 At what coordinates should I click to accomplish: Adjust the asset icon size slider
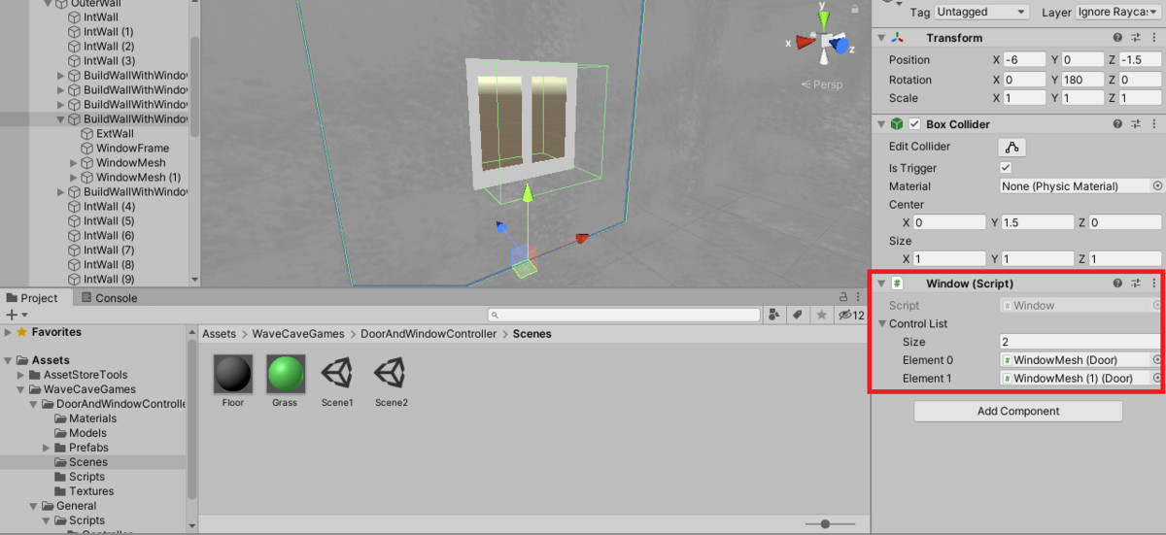click(825, 524)
